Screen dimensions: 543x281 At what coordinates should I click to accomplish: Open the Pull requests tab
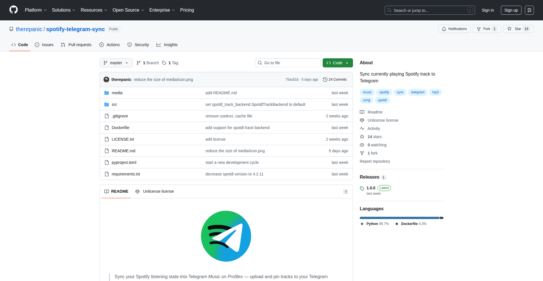pyautogui.click(x=76, y=45)
